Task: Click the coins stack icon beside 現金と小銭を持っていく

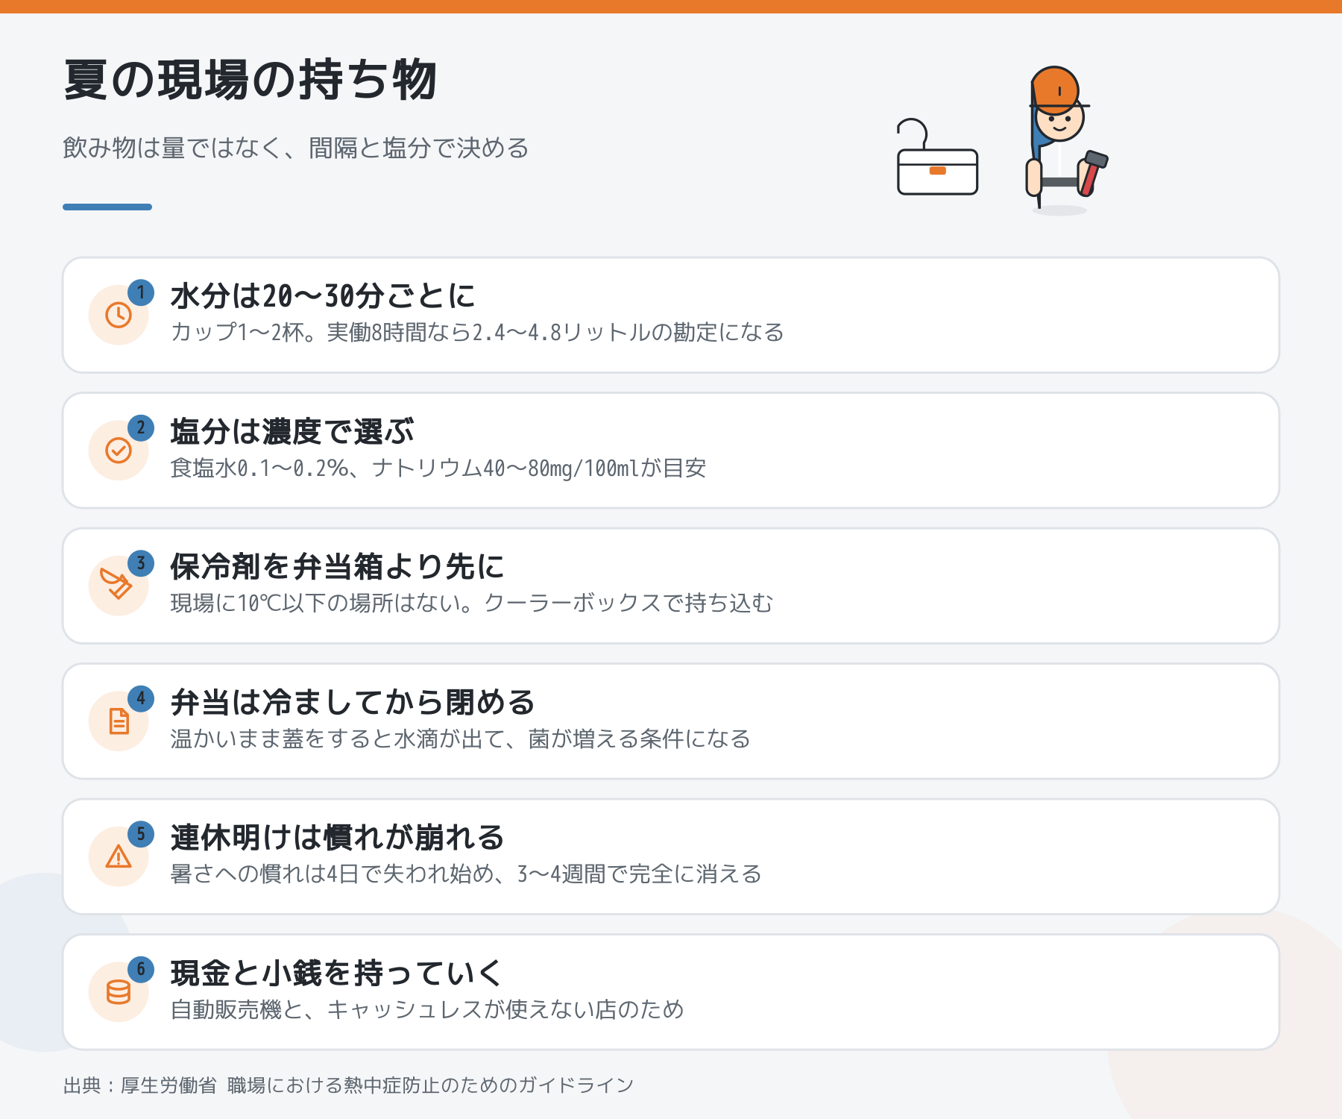Action: [119, 992]
